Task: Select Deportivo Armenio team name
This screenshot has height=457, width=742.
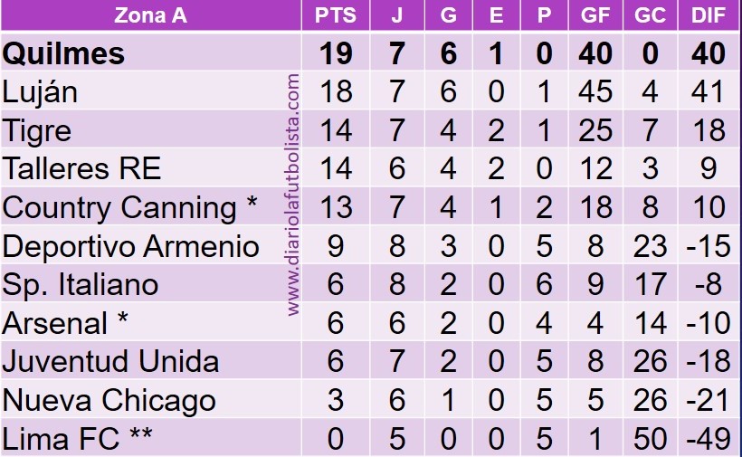Action: tap(130, 246)
